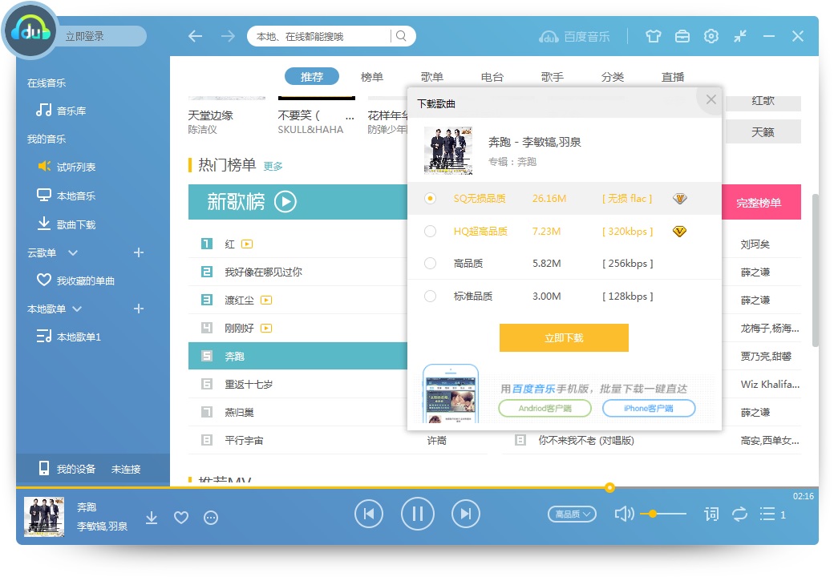Switch to the 电台 tab
The image size is (834, 577).
[x=492, y=77]
